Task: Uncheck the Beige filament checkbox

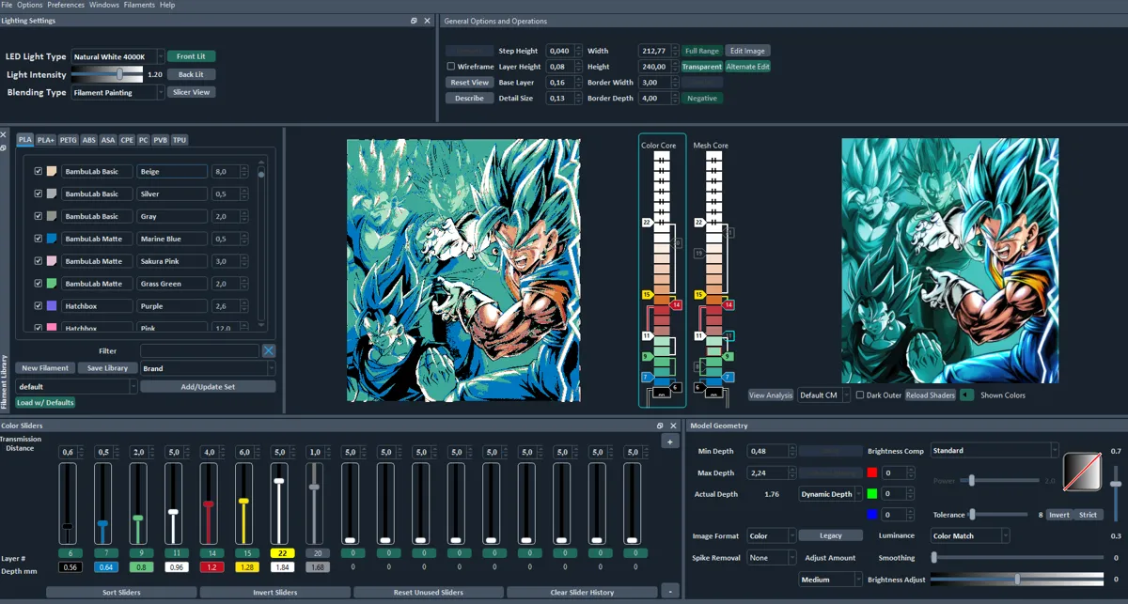Action: pos(39,172)
